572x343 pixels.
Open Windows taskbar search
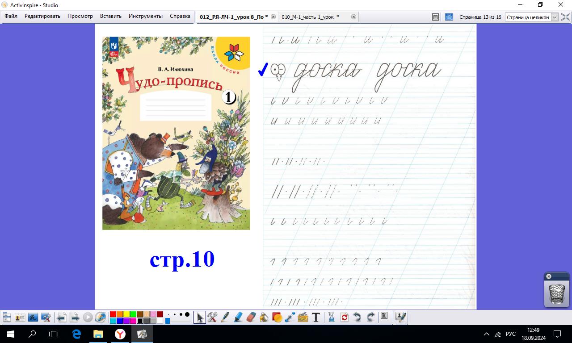pos(32,334)
